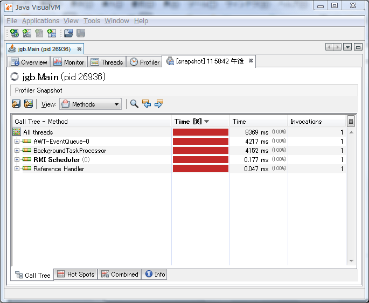This screenshot has height=303, width=369.
Task: Click the Add JMX Connection toolbar icon
Action: (x=27, y=33)
